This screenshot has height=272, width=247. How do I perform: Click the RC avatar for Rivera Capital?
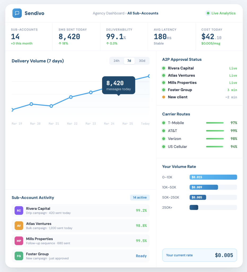click(19, 211)
